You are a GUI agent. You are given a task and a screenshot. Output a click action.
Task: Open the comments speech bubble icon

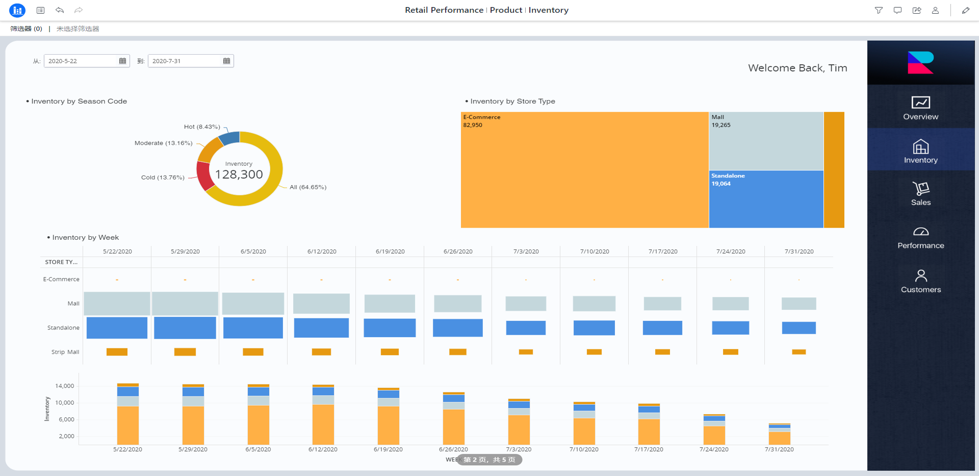tap(897, 10)
